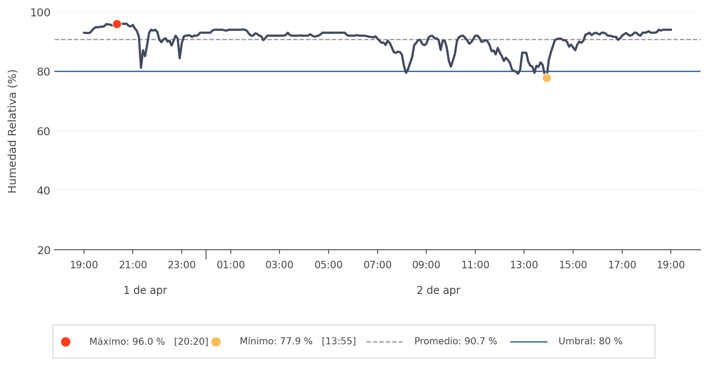Click the 20 value on the humidity axis
The height and width of the screenshot is (366, 708).
(44, 250)
